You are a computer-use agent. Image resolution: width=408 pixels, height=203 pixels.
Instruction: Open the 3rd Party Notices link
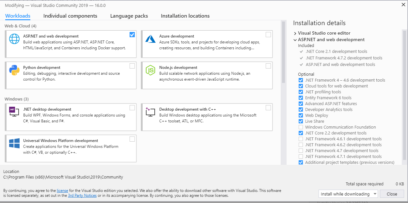82,195
